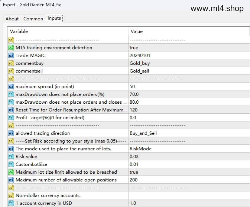
Task: Click the double icon beside Profit Target
Action: click(x=11, y=118)
